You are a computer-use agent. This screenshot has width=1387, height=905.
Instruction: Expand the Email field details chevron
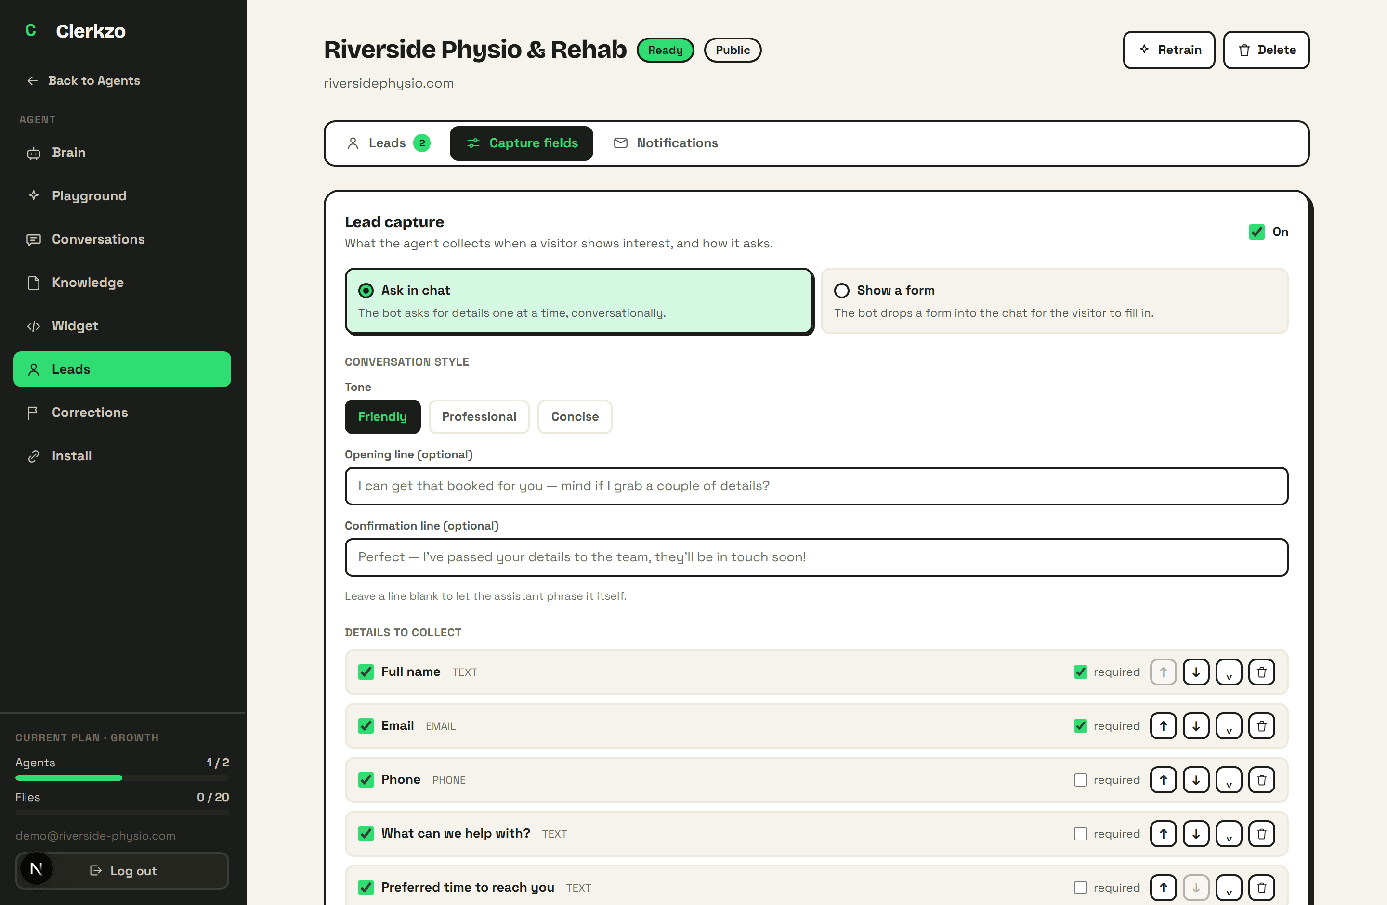[1229, 725]
